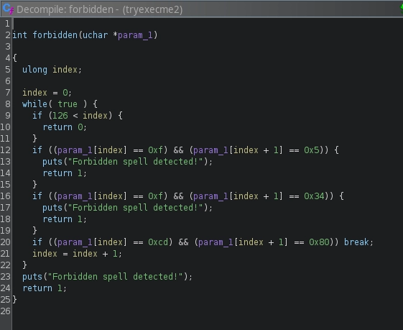
Task: Select the index variable declaration on line 5
Action: tap(65, 70)
